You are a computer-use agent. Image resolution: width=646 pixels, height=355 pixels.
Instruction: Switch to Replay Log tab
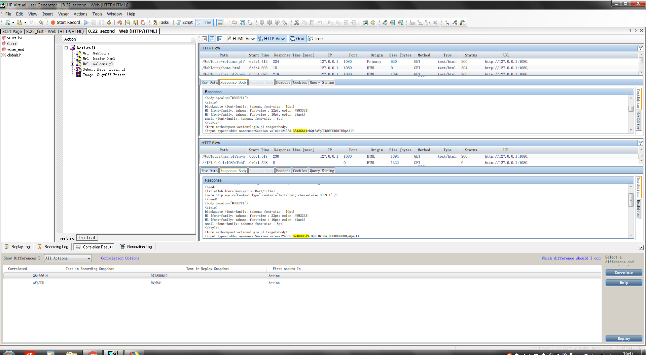coord(17,247)
